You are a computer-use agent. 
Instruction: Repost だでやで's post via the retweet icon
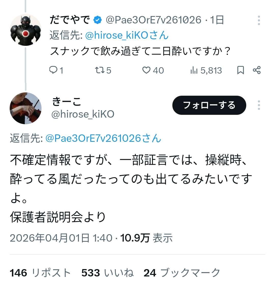(100, 70)
